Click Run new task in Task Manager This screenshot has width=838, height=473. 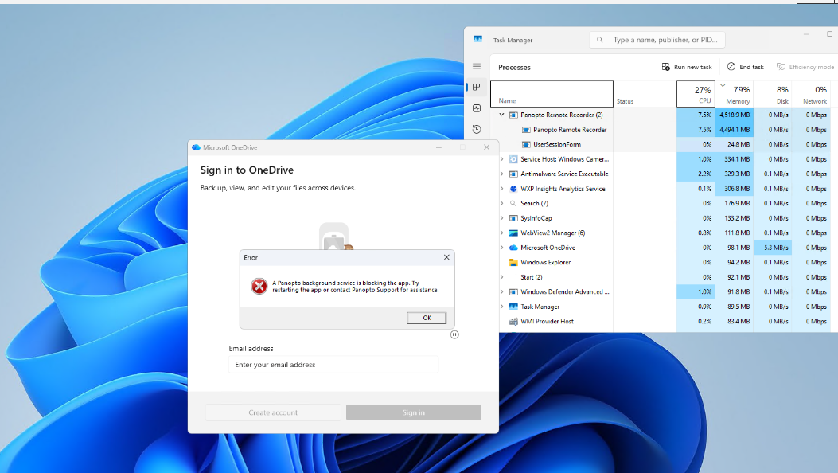click(x=687, y=67)
